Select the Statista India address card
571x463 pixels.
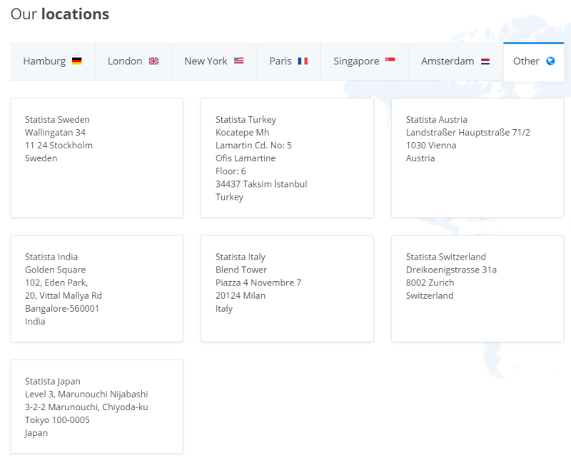click(96, 289)
